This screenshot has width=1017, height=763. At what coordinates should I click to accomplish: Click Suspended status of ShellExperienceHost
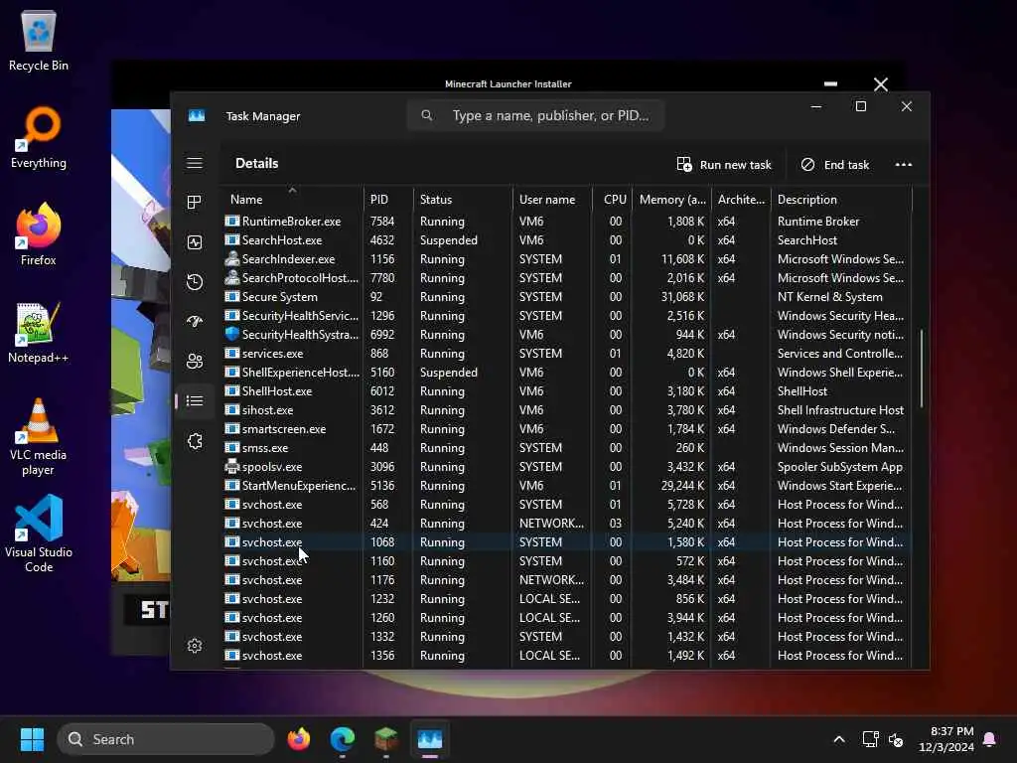click(449, 373)
